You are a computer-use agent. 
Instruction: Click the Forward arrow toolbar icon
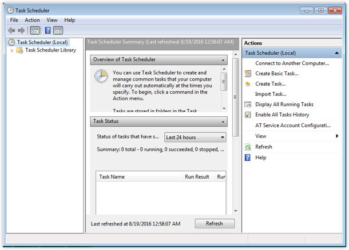pos(21,30)
